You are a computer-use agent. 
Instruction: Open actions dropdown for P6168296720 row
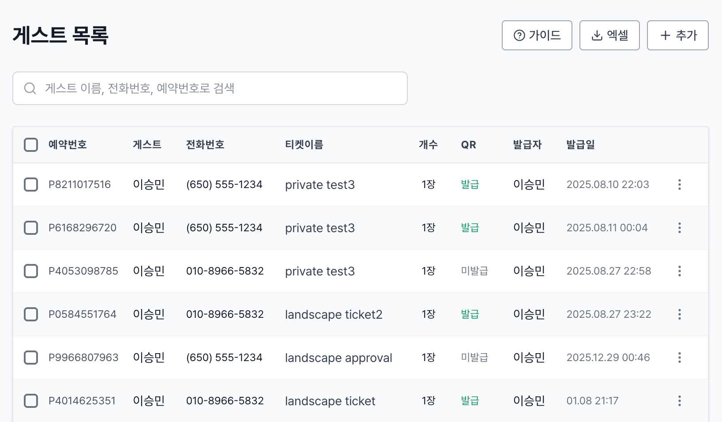[x=679, y=228]
